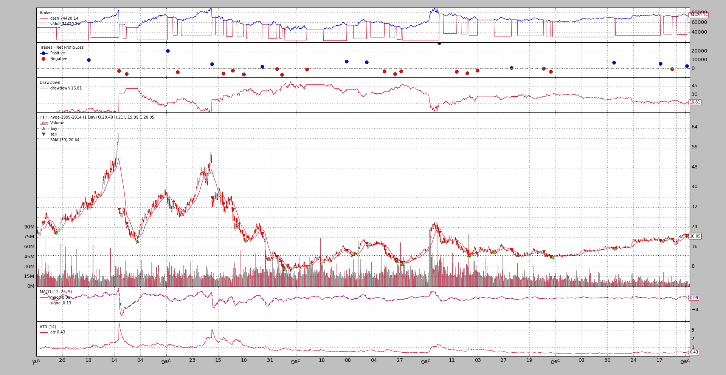Click the Broker panel title
This screenshot has height=375, width=726.
[46, 13]
